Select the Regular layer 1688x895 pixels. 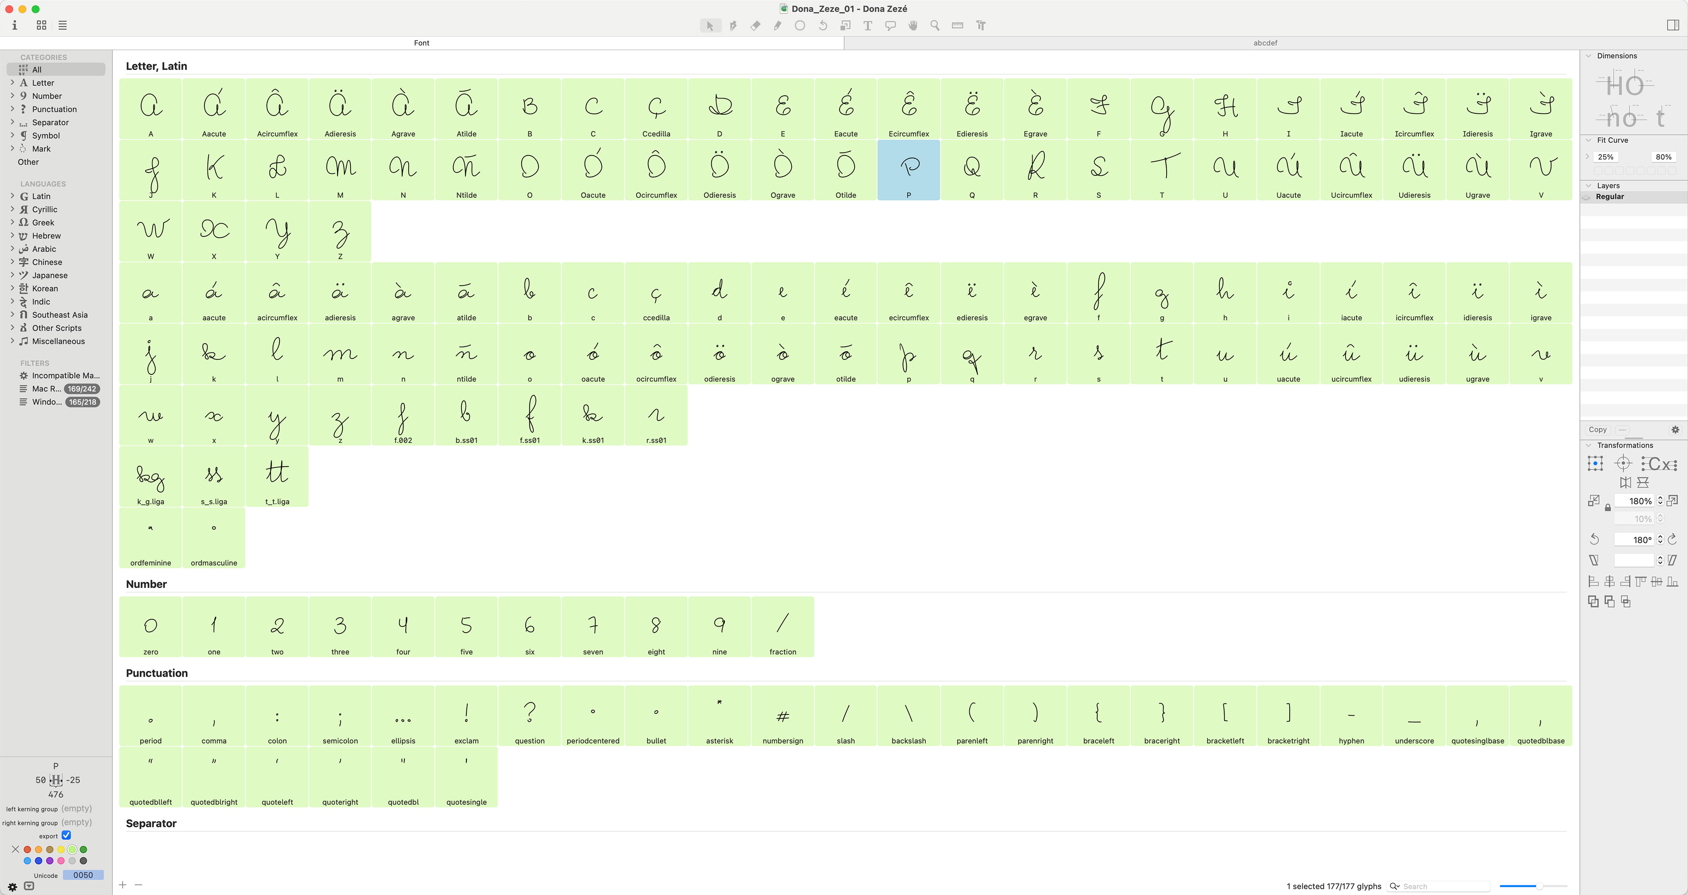click(x=1633, y=196)
